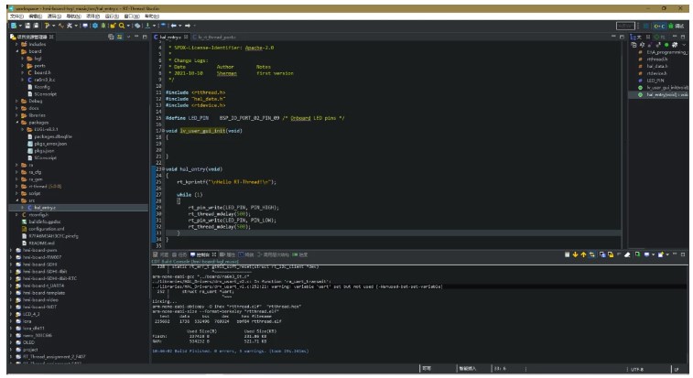Collapse all in the project explorer panel
Screen dimensions: 693x378
[111, 37]
